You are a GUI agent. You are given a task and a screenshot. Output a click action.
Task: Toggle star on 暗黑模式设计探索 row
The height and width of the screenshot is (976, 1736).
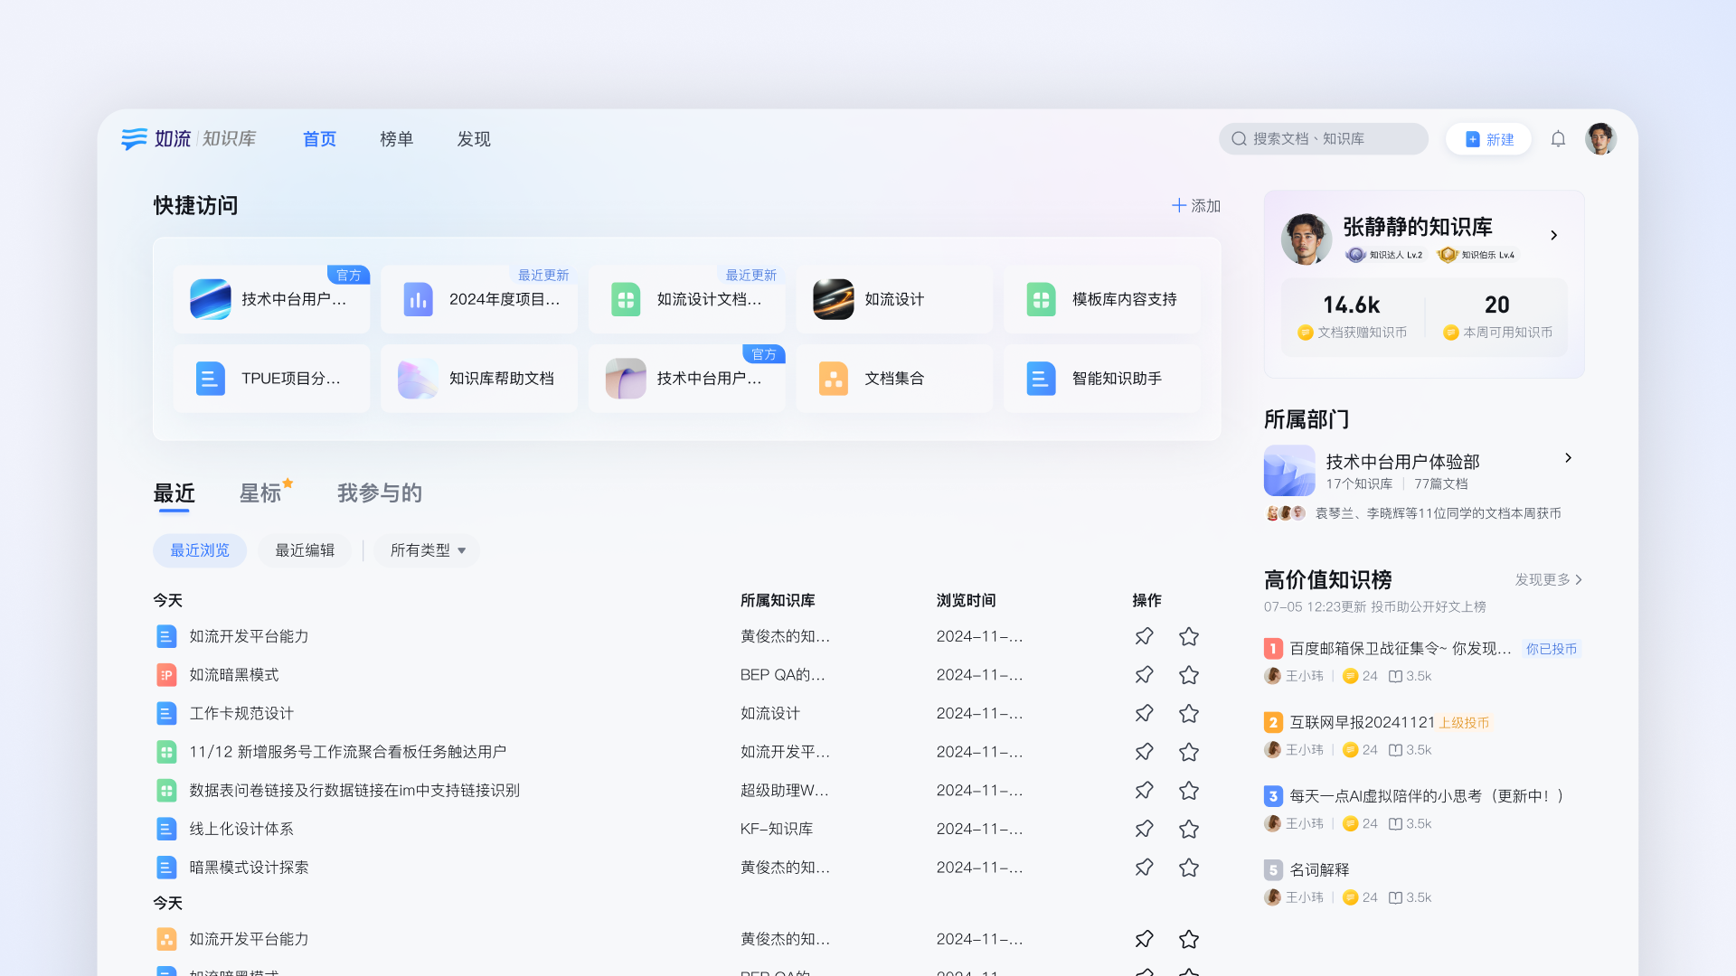(x=1189, y=868)
